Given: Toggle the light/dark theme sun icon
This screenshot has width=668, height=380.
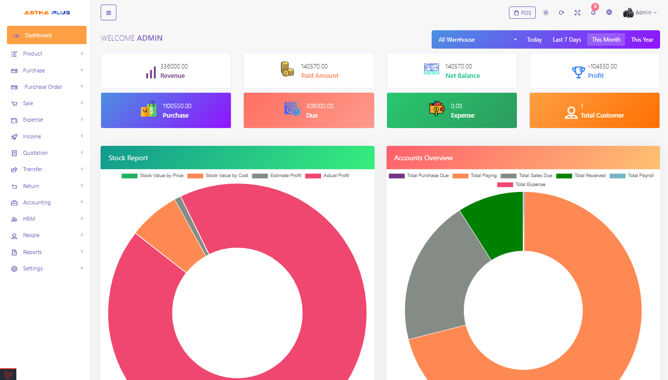Looking at the screenshot, I should tap(546, 13).
